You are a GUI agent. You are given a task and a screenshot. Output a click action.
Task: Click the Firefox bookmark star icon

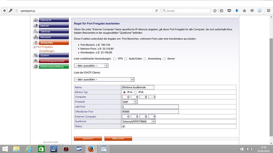[x=215, y=11]
